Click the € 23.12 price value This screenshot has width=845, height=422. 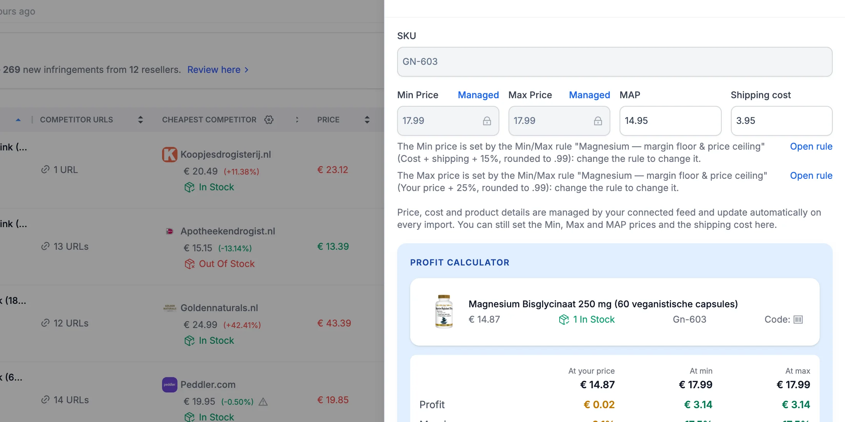click(x=333, y=170)
